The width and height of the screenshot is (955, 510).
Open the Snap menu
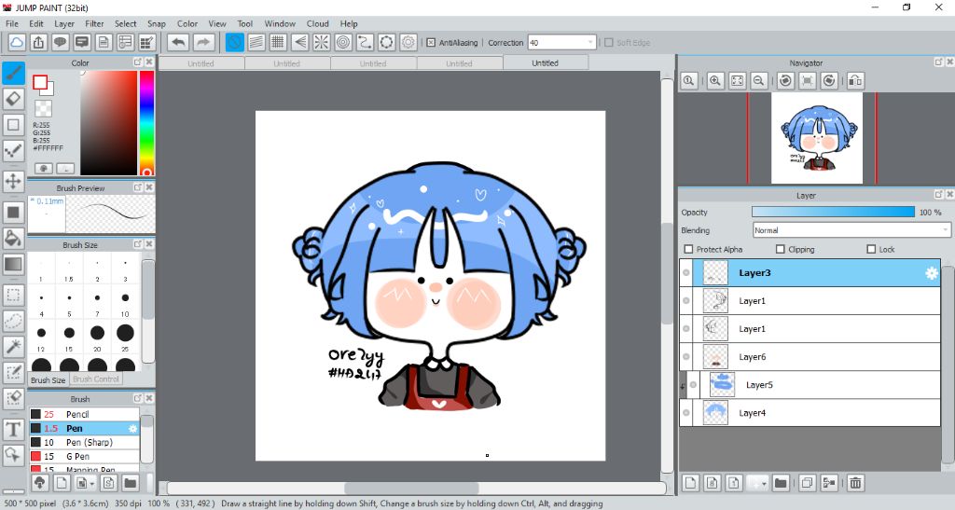tap(157, 23)
